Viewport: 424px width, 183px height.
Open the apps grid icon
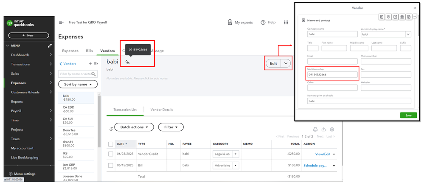coord(286,23)
